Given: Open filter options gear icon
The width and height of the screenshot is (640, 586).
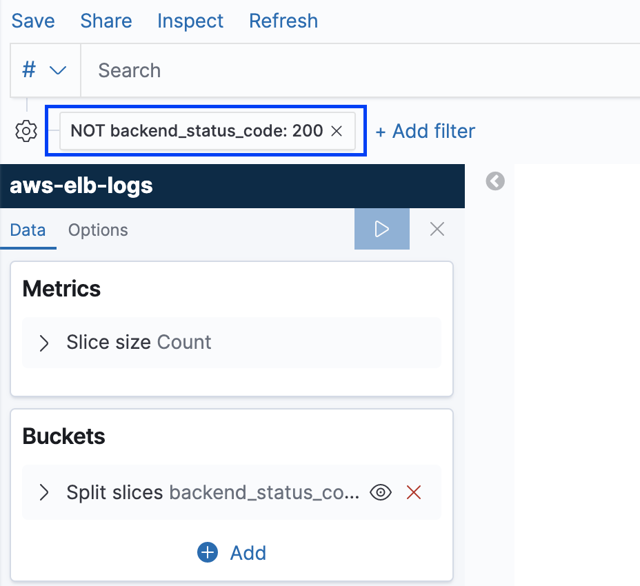Looking at the screenshot, I should [x=26, y=131].
